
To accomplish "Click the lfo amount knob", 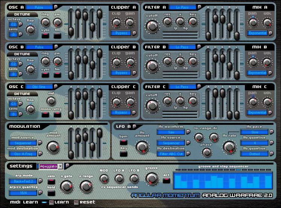I will coord(142,147).
